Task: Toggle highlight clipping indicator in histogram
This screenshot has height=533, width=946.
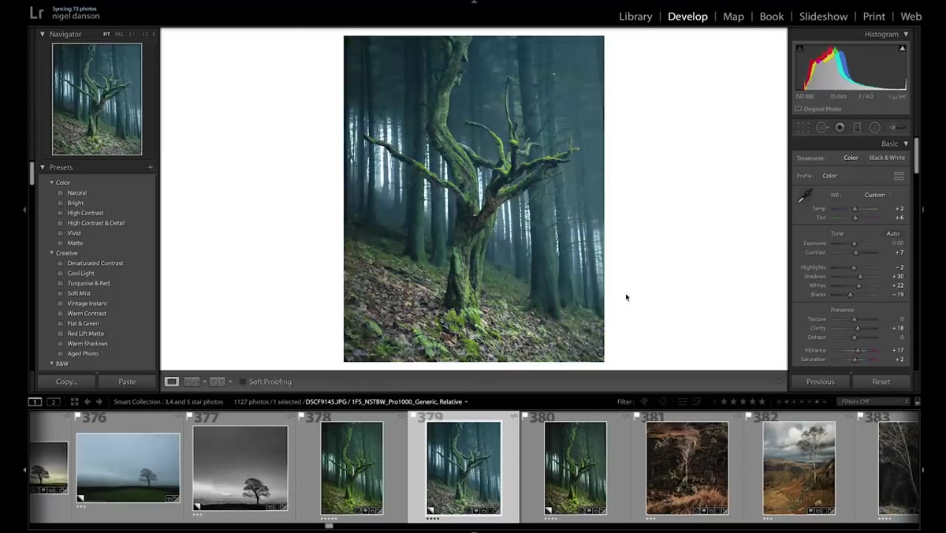Action: coord(903,48)
